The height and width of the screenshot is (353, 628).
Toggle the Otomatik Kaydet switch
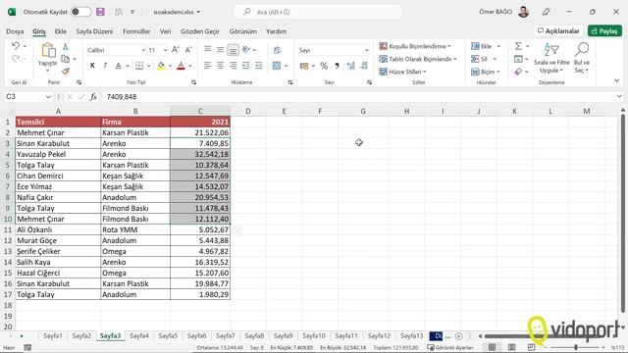(x=80, y=12)
